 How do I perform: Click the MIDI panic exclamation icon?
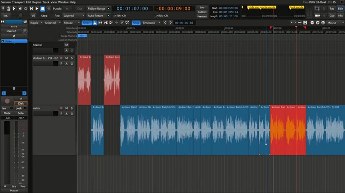click(x=3, y=8)
